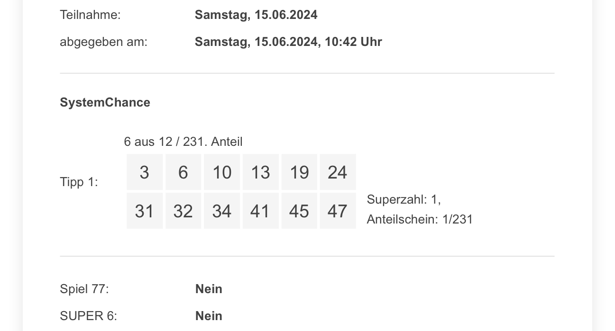The width and height of the screenshot is (615, 331).
Task: Click the number 45 tile
Action: [x=299, y=211]
